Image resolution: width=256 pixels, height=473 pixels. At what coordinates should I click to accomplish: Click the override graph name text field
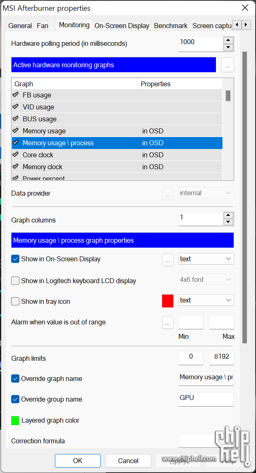tap(206, 378)
